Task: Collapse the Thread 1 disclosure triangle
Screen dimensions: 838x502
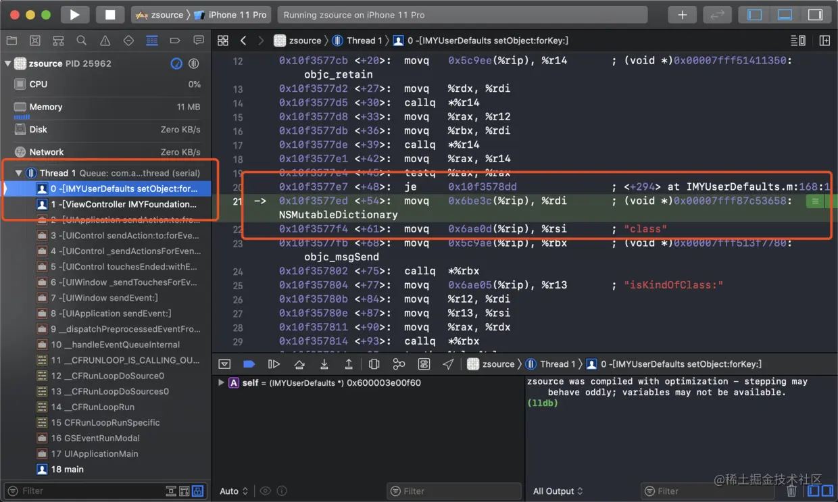Action: click(x=18, y=173)
